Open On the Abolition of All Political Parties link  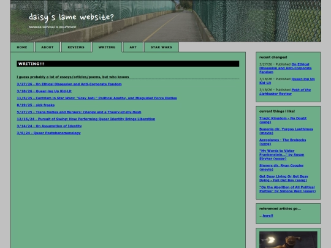tap(287, 189)
